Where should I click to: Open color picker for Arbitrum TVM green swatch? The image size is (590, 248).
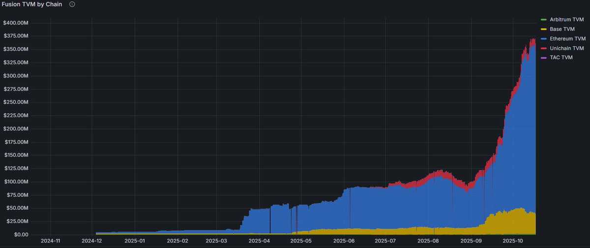[x=543, y=19]
